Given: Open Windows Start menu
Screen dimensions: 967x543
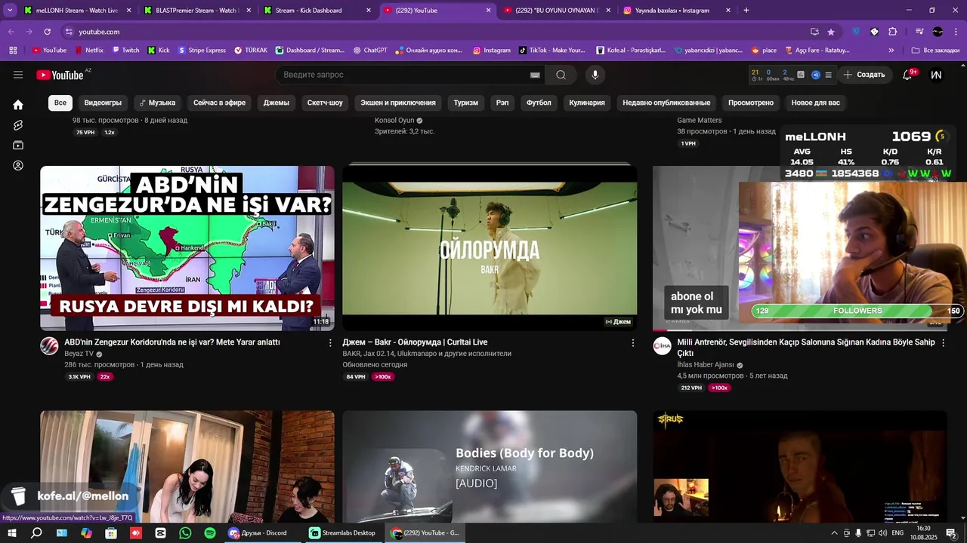Looking at the screenshot, I should tap(11, 532).
